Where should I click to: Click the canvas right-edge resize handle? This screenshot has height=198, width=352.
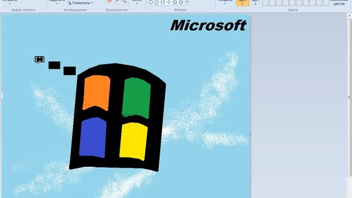pos(251,134)
